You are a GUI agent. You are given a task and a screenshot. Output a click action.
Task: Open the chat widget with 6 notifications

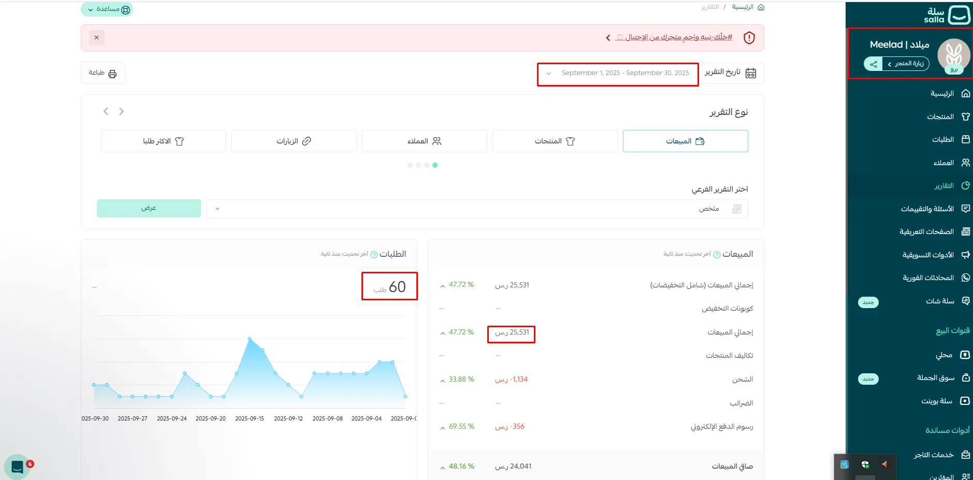(x=17, y=467)
